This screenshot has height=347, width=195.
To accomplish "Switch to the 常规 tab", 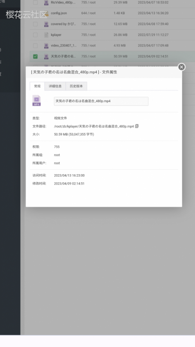I will tap(37, 86).
